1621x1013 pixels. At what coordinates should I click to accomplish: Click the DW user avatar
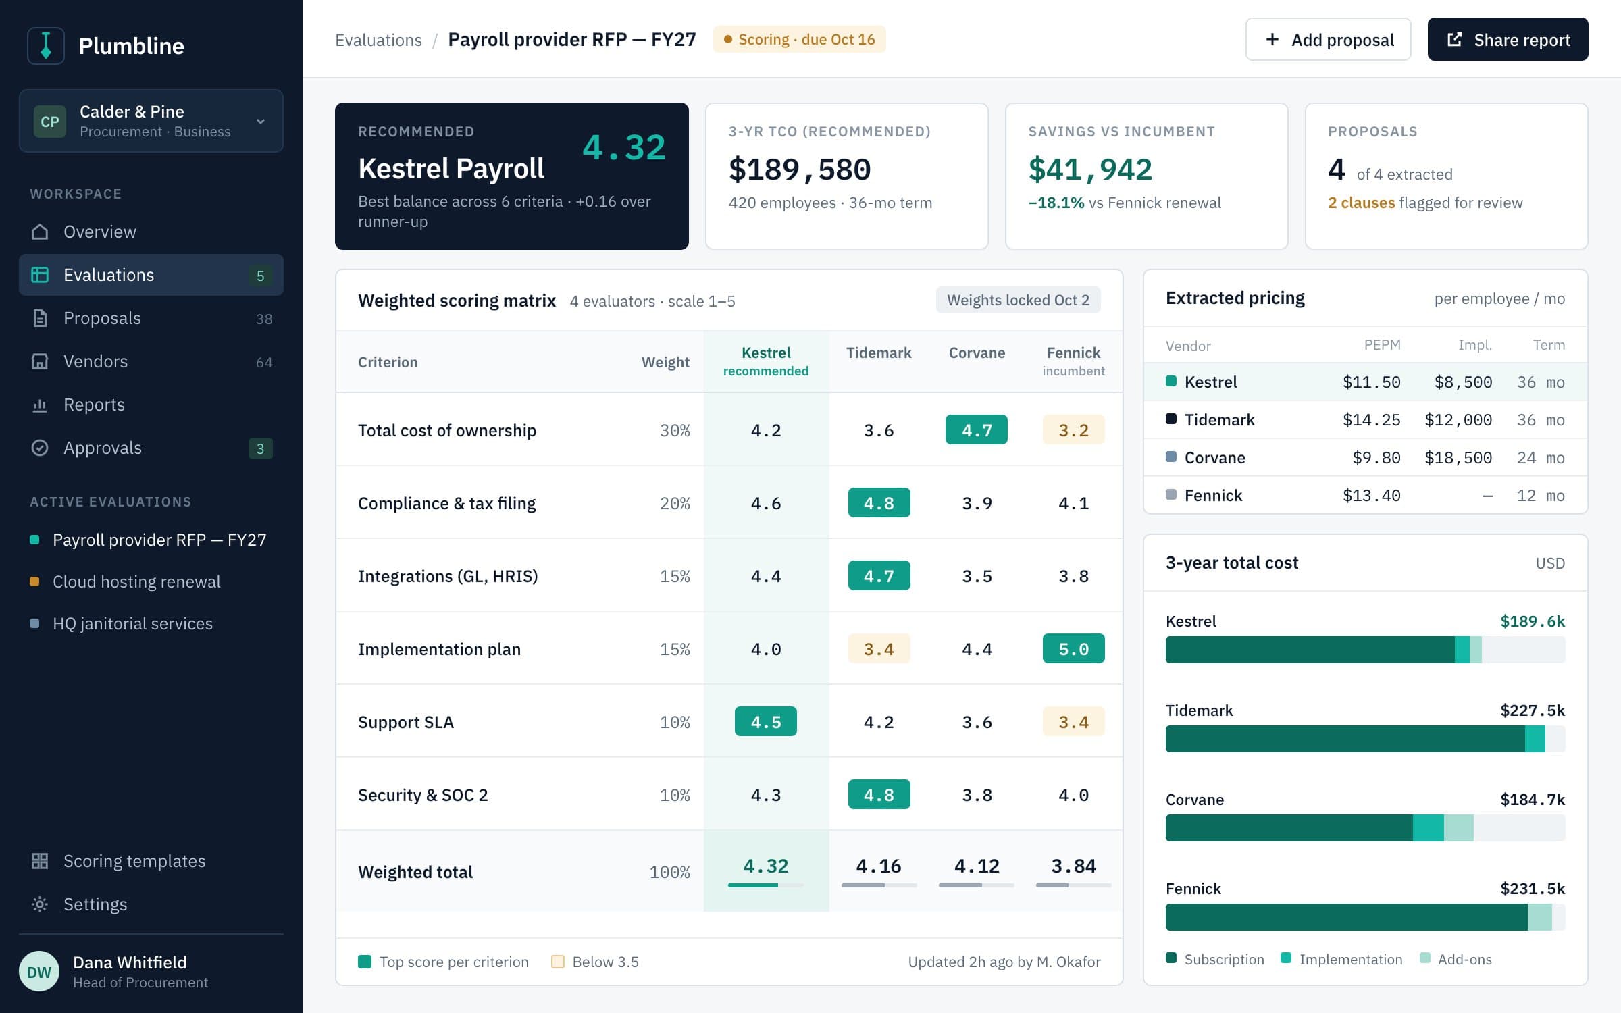(x=39, y=971)
